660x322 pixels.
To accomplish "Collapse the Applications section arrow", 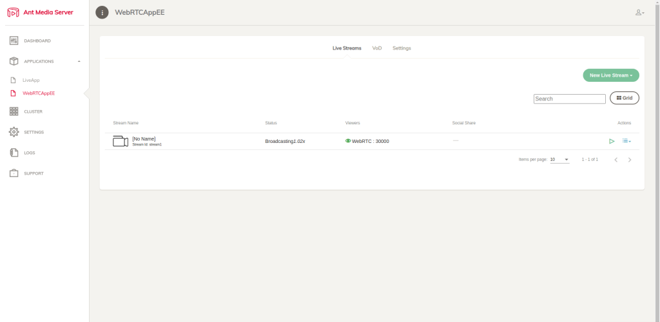I will [79, 61].
